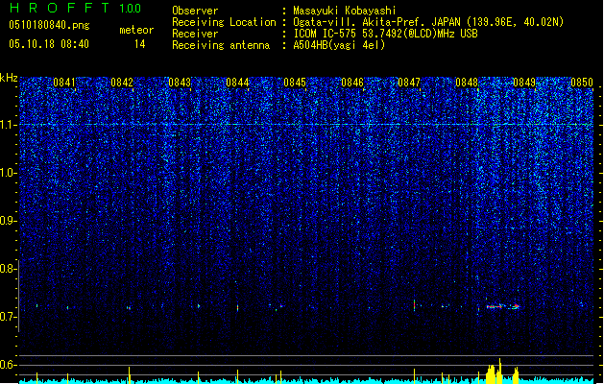Select observer name Masayuki Kobayashi
The width and height of the screenshot is (604, 384).
[x=344, y=11]
